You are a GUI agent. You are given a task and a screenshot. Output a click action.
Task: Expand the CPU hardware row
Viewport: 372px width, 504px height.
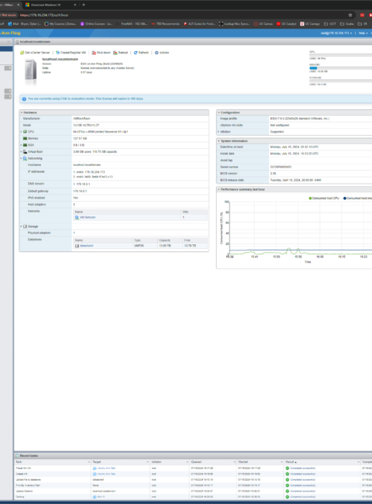click(22, 132)
